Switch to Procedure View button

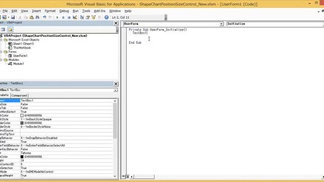tap(124, 176)
